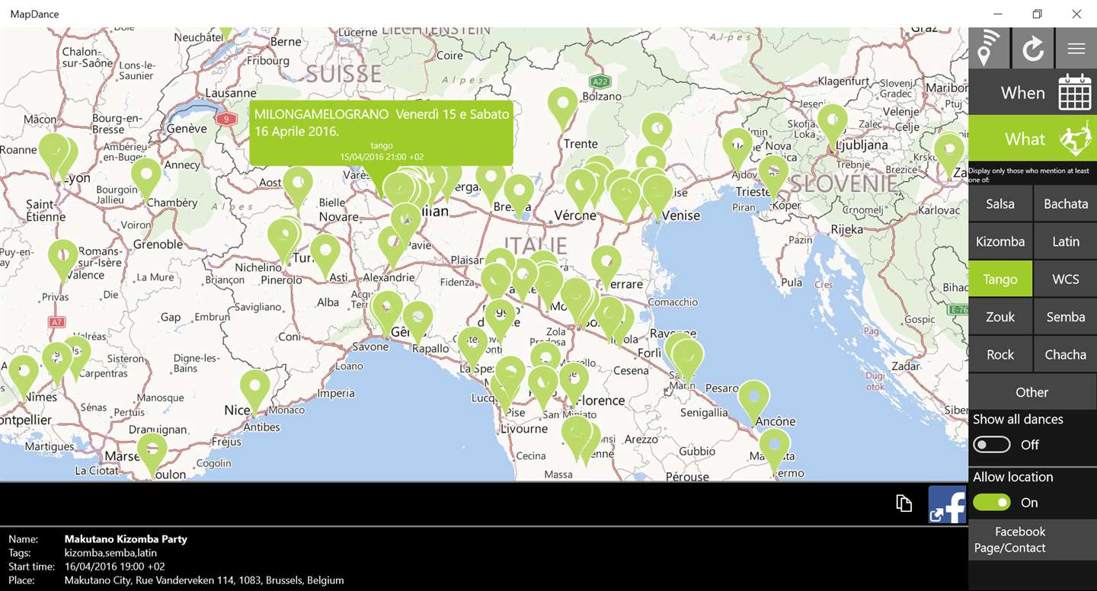Screen dimensions: 1097x591
Task: Filter by Kizomba
Action: coord(1000,241)
